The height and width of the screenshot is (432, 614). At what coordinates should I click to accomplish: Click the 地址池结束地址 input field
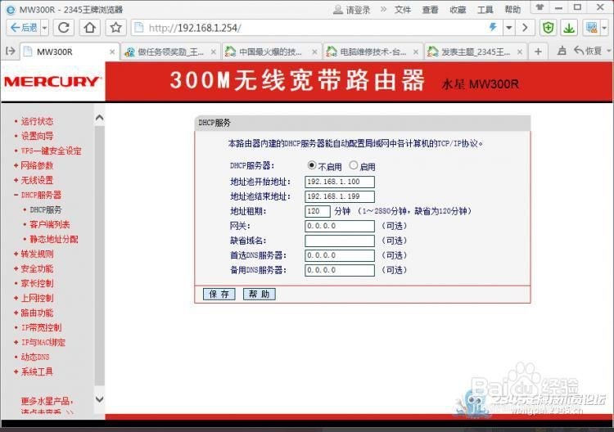[340, 196]
